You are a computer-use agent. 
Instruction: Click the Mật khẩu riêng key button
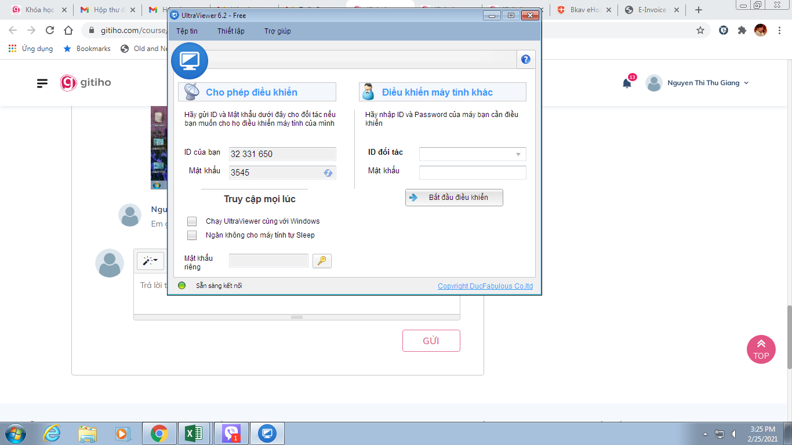coord(322,261)
